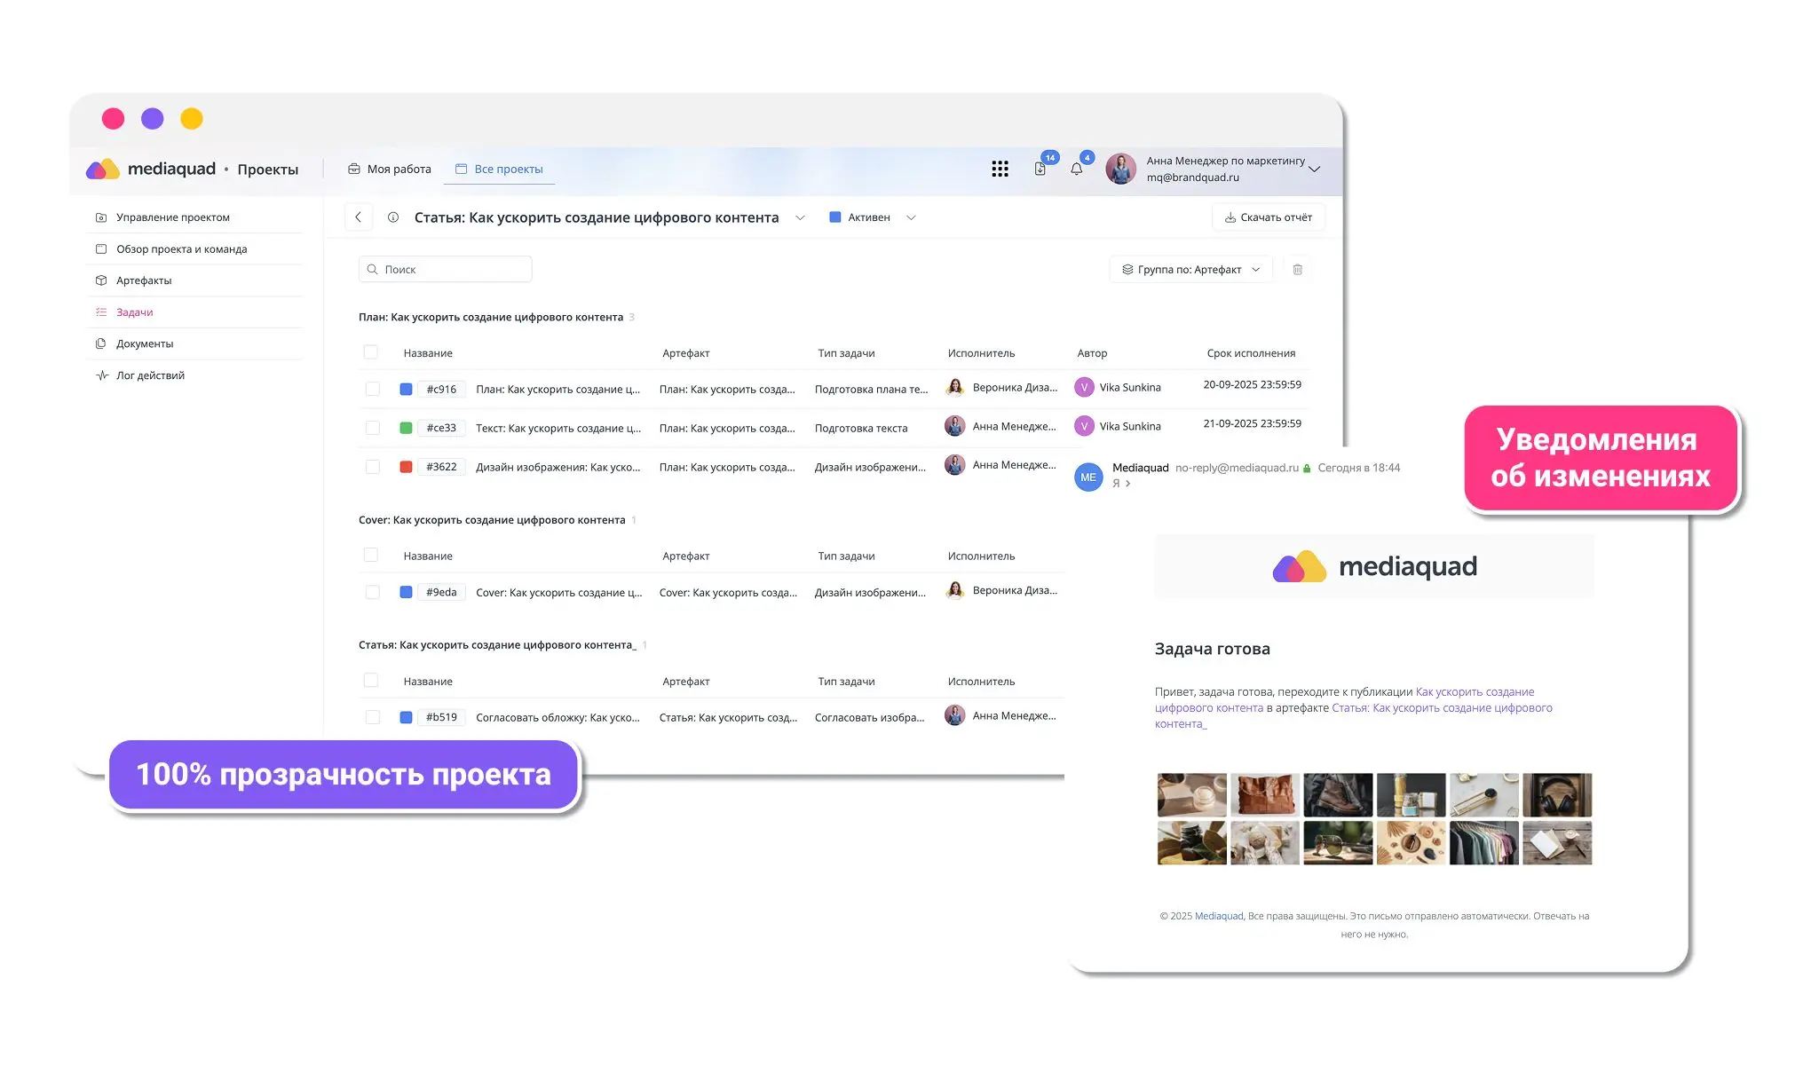Check the checkbox for task #c916
This screenshot has width=1811, height=1065.
click(373, 389)
